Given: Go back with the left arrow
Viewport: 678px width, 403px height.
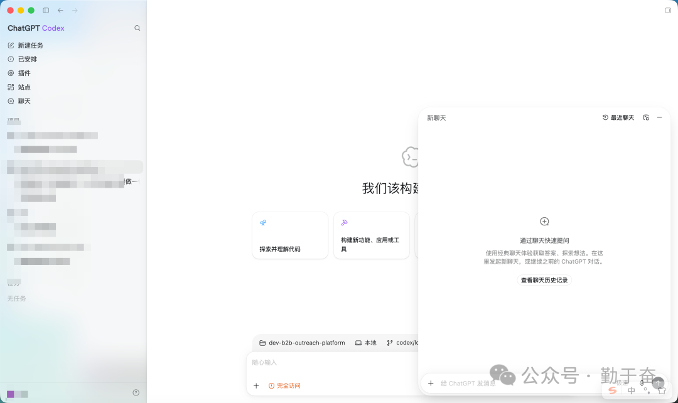Looking at the screenshot, I should click(60, 11).
